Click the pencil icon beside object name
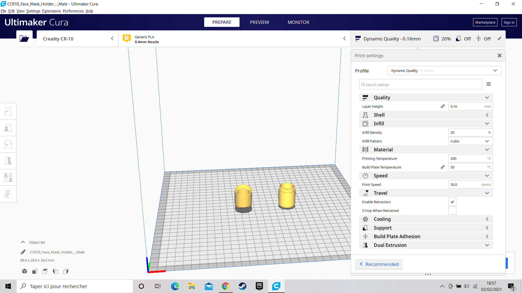 pyautogui.click(x=23, y=252)
